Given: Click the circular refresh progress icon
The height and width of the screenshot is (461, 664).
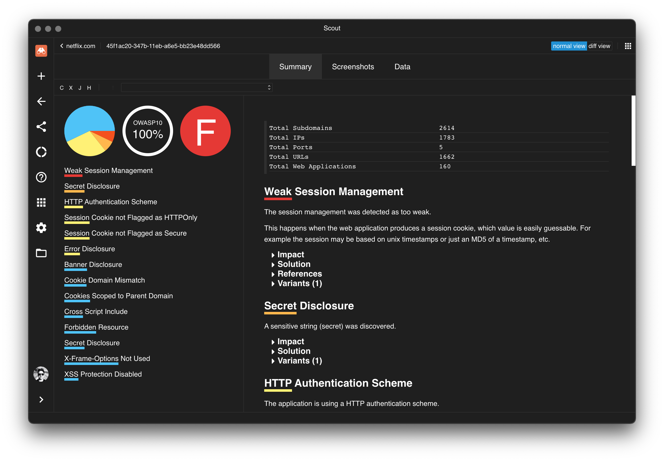Looking at the screenshot, I should point(41,152).
